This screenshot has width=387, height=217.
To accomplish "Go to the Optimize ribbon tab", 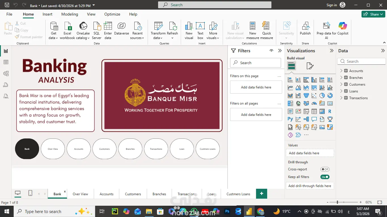I will coord(112,14).
